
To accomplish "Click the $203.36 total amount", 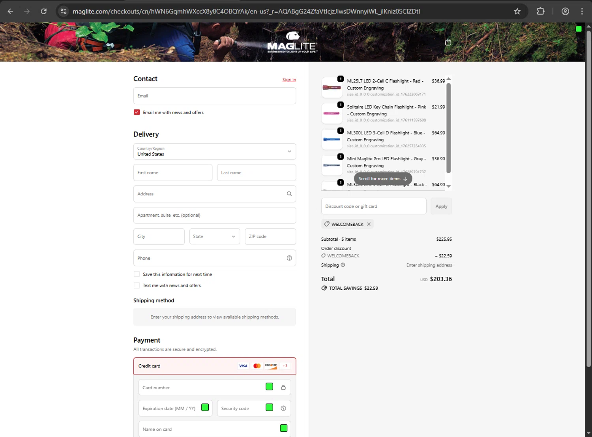I will tap(441, 279).
